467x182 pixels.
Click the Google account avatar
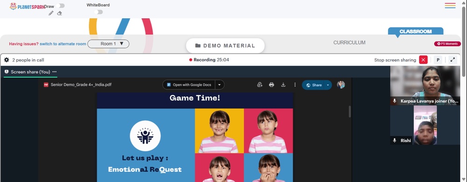click(x=341, y=85)
